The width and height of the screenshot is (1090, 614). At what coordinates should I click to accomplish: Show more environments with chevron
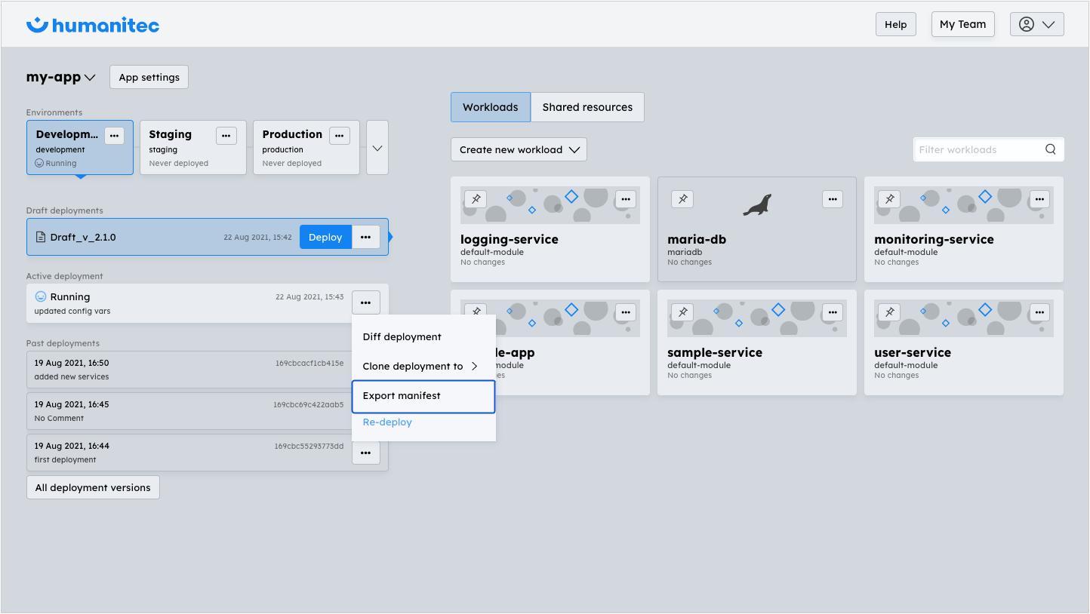[x=377, y=148]
